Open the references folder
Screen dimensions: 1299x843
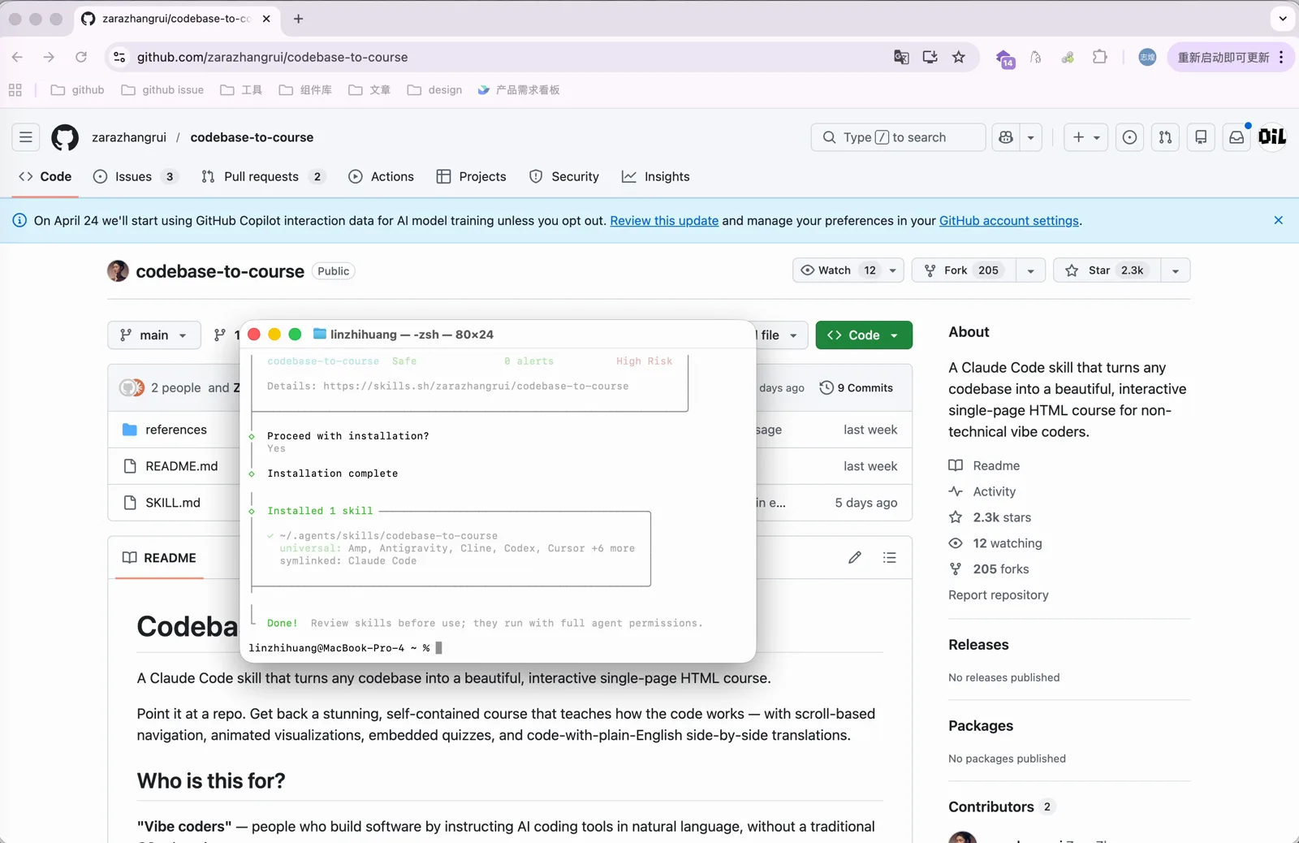[x=176, y=430]
